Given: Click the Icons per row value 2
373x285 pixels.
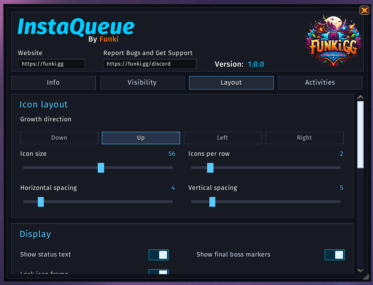Looking at the screenshot, I should click(342, 154).
